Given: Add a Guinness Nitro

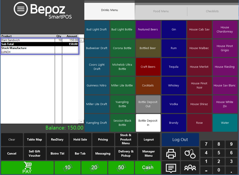Looking at the screenshot, I should tap(97, 86).
